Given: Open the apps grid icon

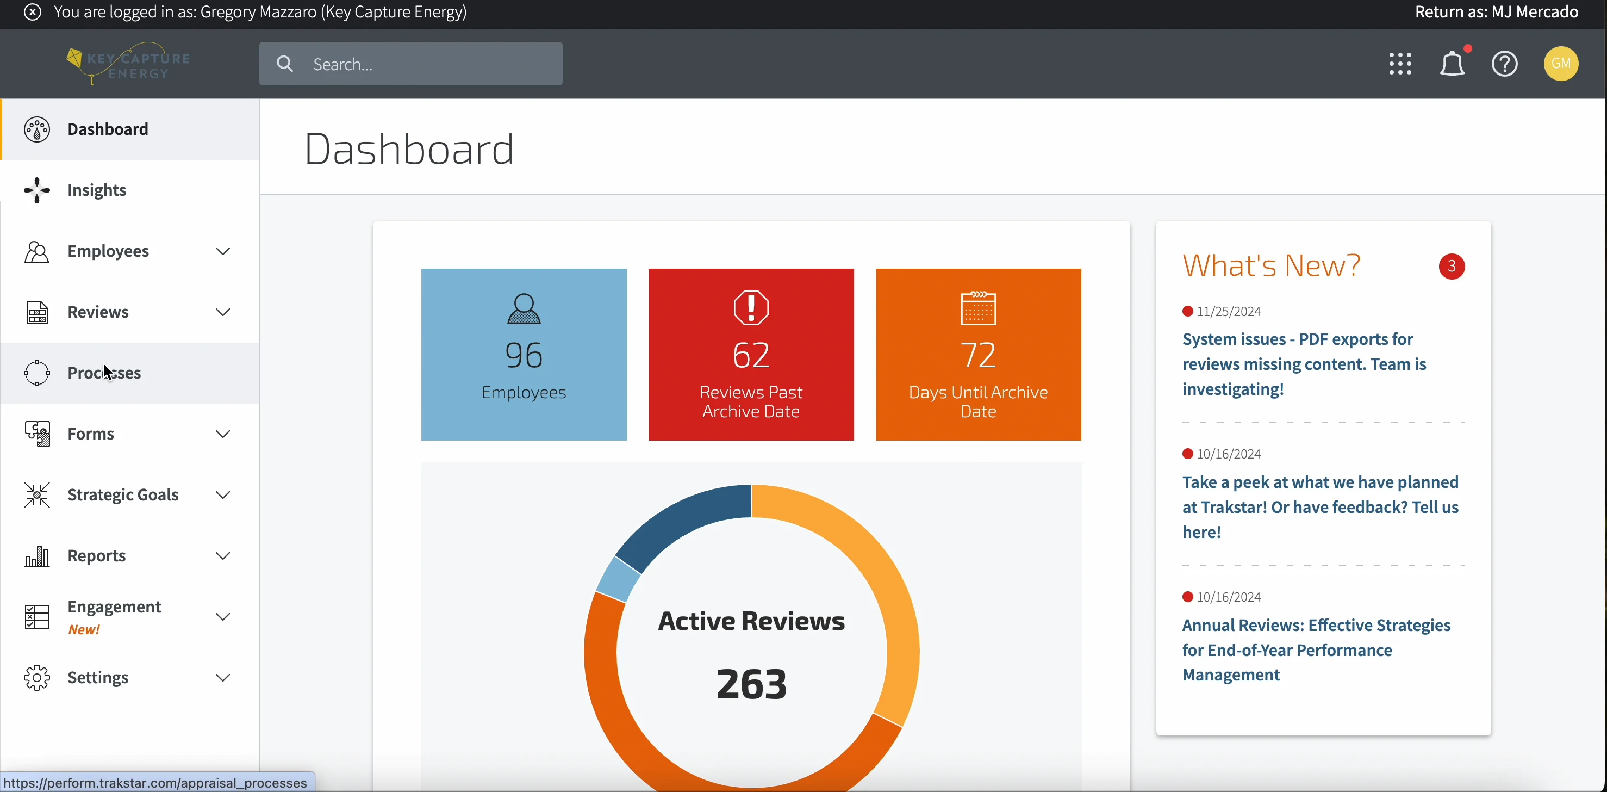Looking at the screenshot, I should click(1400, 64).
